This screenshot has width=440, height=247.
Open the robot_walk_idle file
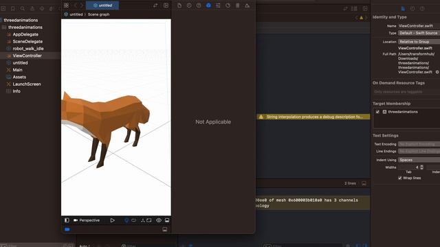pyautogui.click(x=28, y=49)
